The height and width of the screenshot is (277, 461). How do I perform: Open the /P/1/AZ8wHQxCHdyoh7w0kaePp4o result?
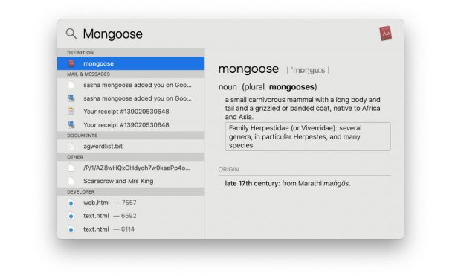click(131, 168)
